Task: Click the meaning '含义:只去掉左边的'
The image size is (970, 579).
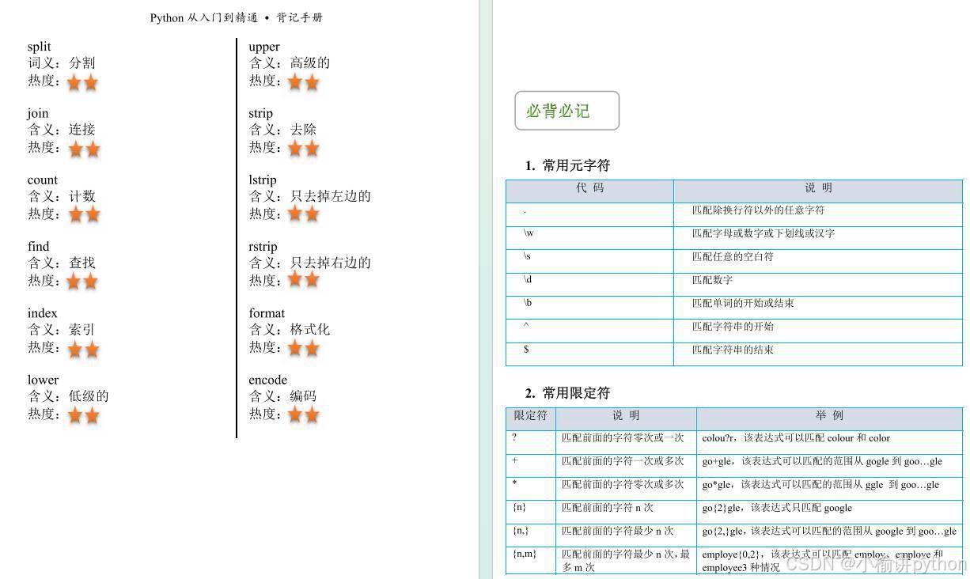Action: [309, 195]
